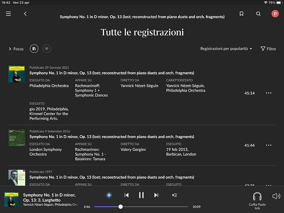Image resolution: width=284 pixels, height=213 pixels.
Task: Toggle the library-only filter circle
Action: (34, 49)
